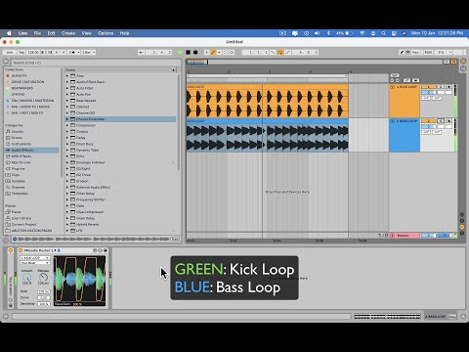Select the AUDIO FX collection
The width and height of the screenshot is (469, 352).
tap(19, 75)
